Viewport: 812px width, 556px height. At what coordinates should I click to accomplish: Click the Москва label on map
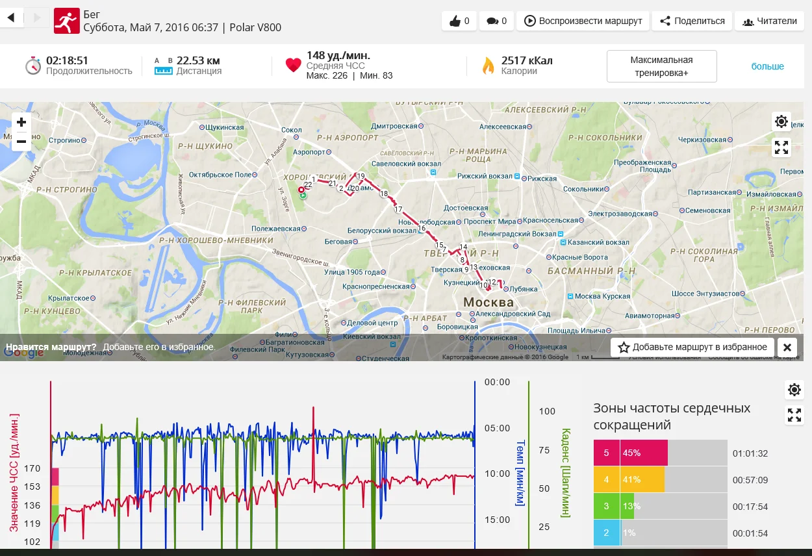pos(488,302)
